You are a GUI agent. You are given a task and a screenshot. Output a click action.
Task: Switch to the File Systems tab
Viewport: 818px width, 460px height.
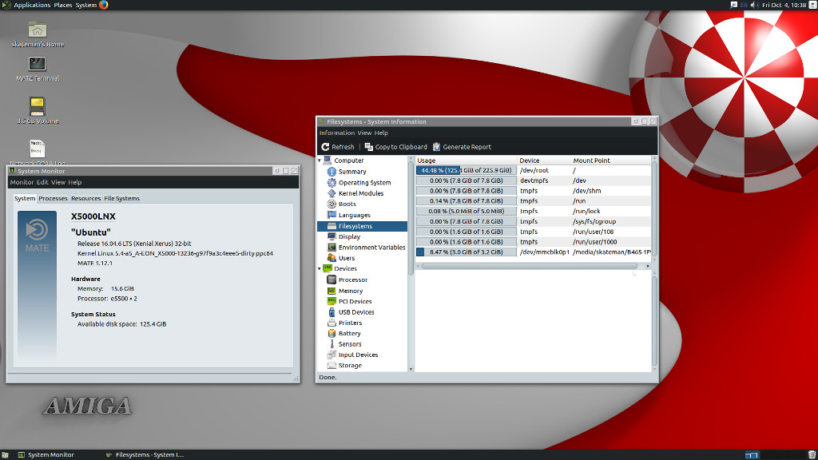[x=121, y=198]
